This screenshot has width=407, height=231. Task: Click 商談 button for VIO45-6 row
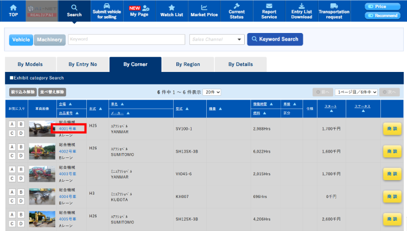click(x=392, y=174)
